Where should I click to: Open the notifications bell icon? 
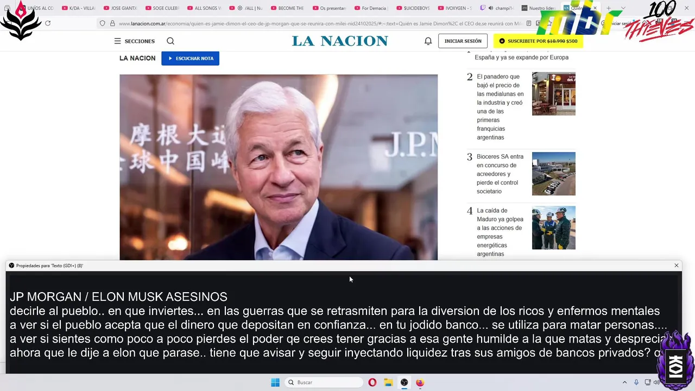click(428, 41)
